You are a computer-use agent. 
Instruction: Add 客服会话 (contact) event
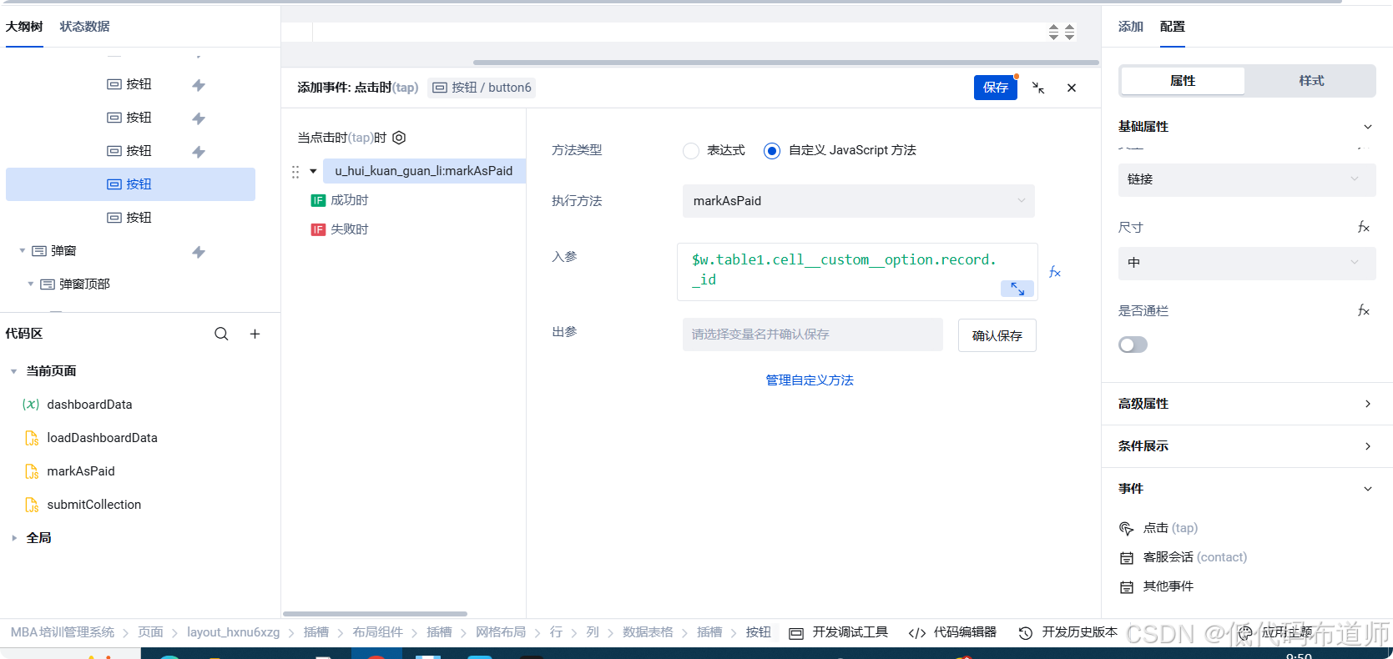[1183, 557]
